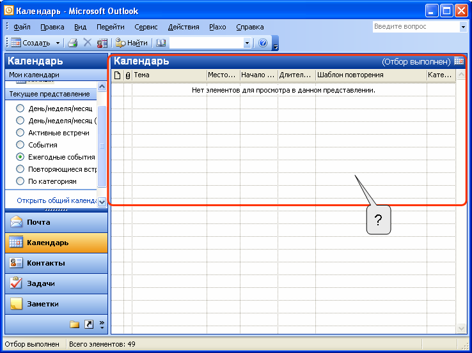Select the День/неделя/месяц view radio button

[20, 108]
